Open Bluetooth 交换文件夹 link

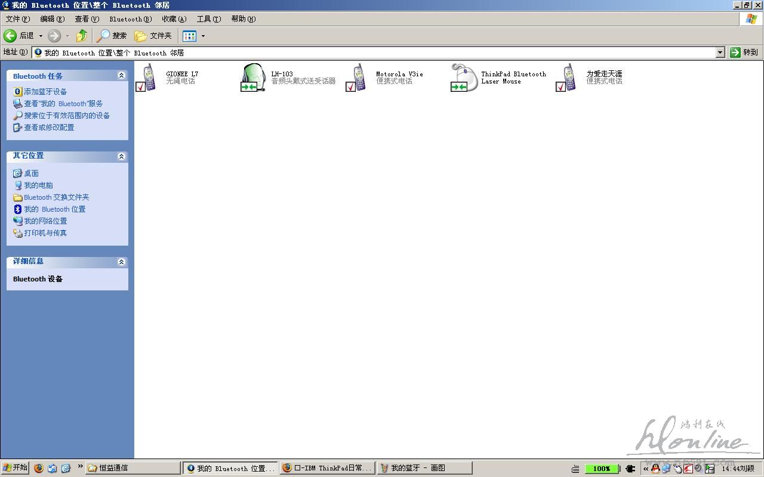pyautogui.click(x=56, y=197)
